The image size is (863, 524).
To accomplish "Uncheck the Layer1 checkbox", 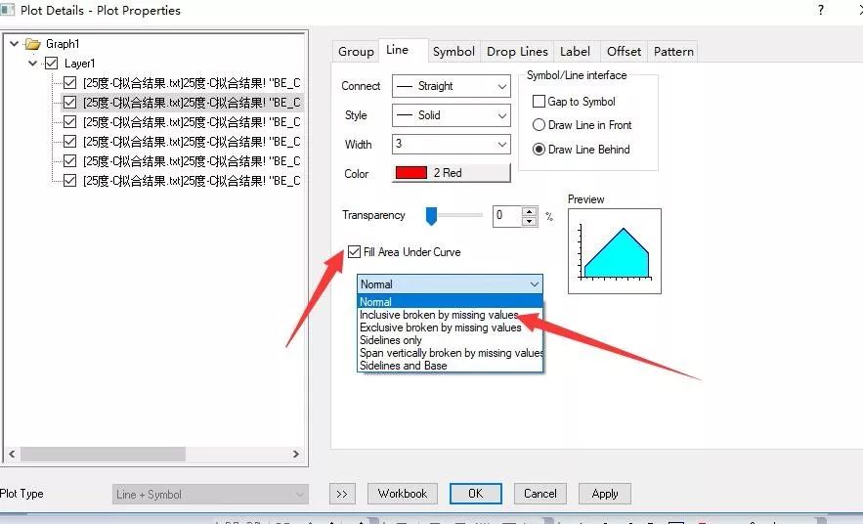I will [51, 64].
